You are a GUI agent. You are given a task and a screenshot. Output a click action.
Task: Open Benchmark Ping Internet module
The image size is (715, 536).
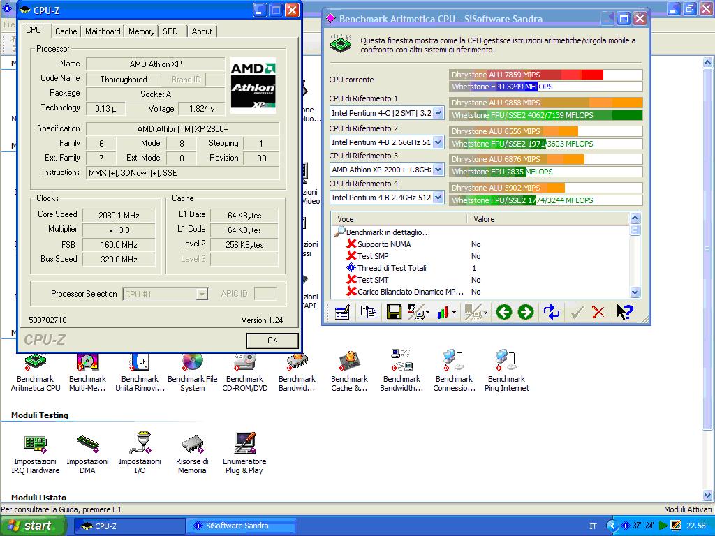point(506,362)
